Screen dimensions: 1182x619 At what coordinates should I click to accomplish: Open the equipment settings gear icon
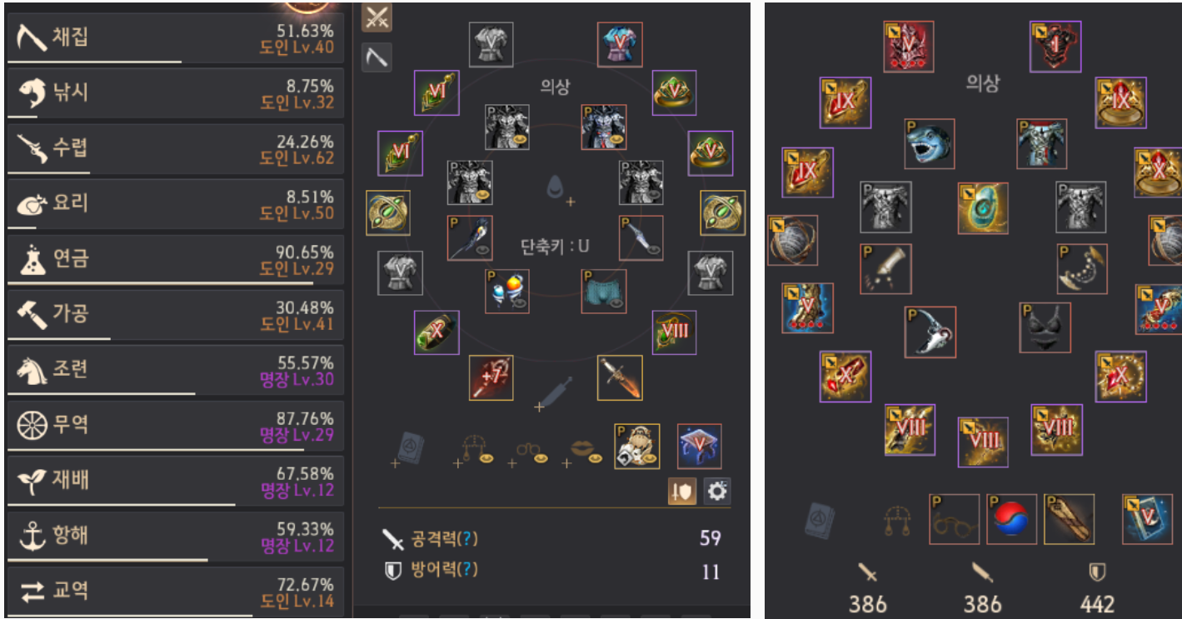(717, 492)
